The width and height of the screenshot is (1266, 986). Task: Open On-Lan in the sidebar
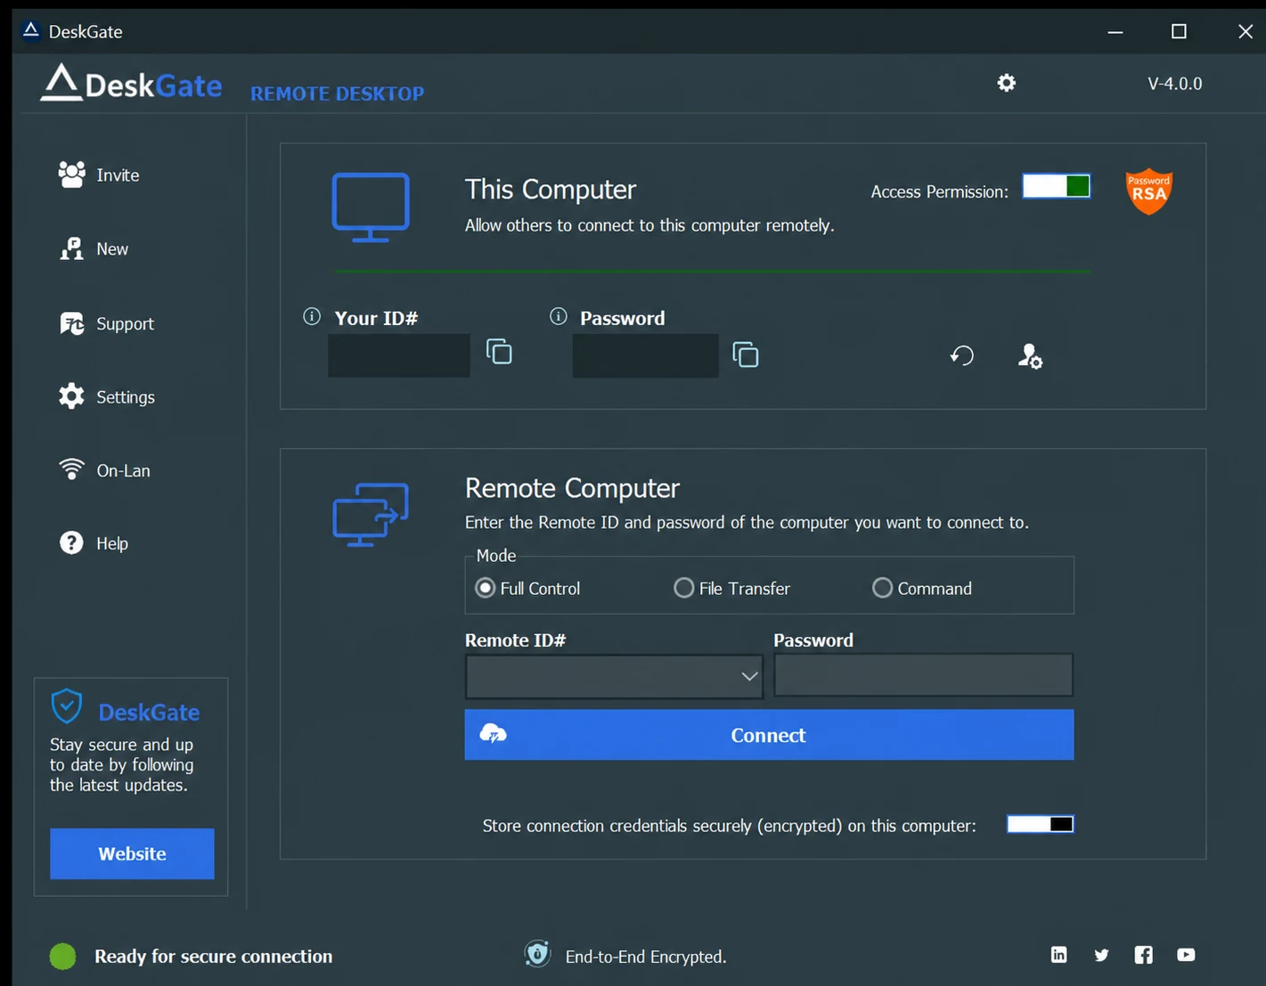(x=104, y=470)
